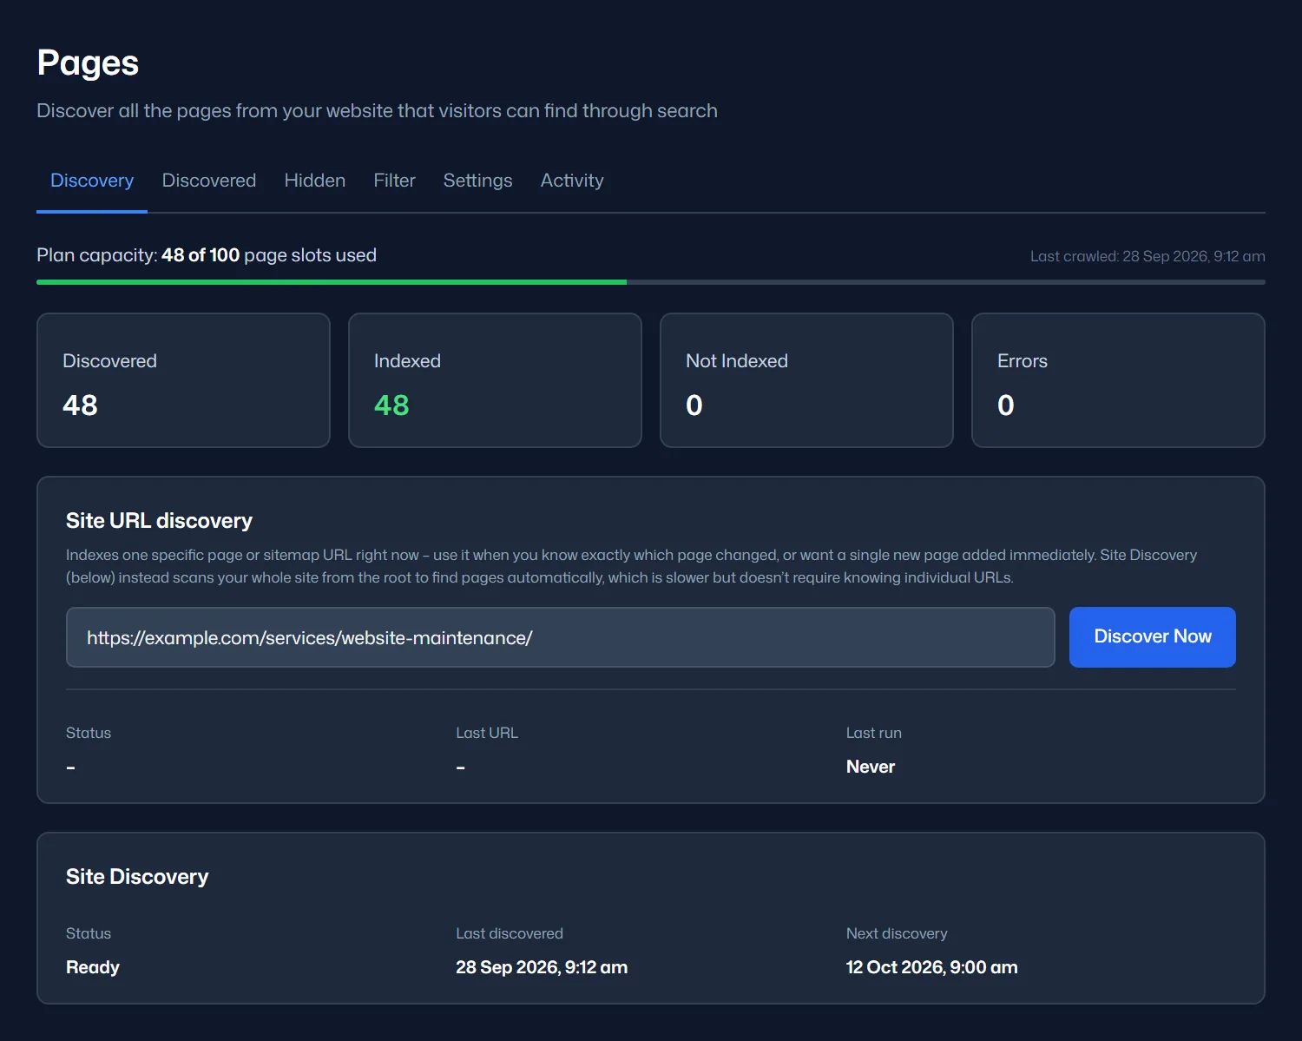
Task: Click the green 48 Indexed count
Action: click(391, 405)
